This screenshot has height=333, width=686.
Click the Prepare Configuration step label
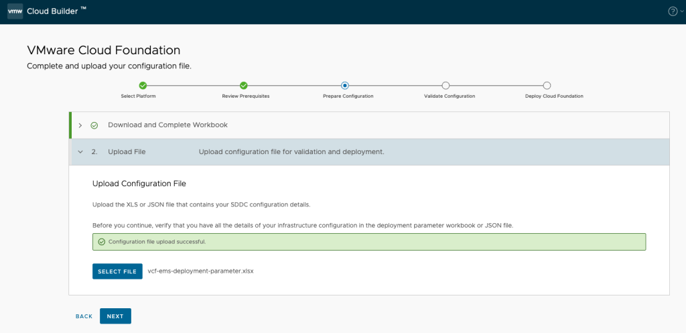pos(348,96)
